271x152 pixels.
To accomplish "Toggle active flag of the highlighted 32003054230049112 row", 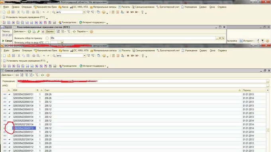I will click(x=9, y=128).
